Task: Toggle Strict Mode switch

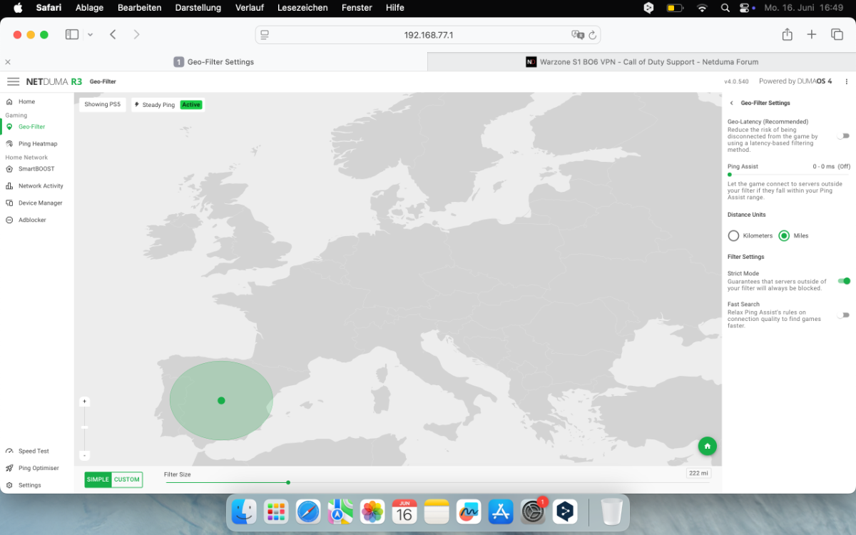Action: pyautogui.click(x=844, y=281)
